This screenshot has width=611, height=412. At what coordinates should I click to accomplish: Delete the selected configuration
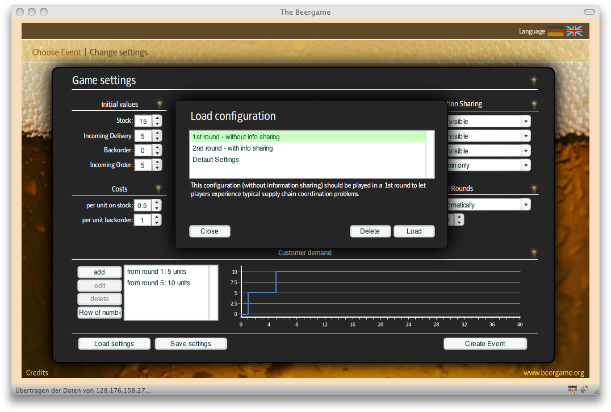[x=370, y=231]
